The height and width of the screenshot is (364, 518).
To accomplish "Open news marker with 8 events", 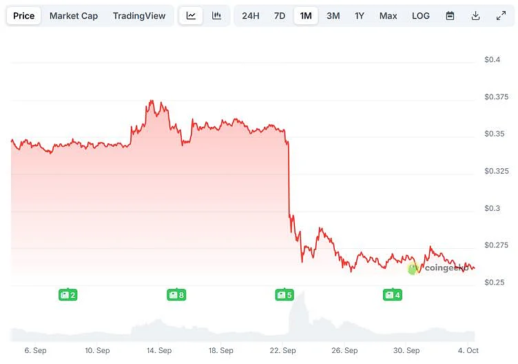I will click(176, 295).
